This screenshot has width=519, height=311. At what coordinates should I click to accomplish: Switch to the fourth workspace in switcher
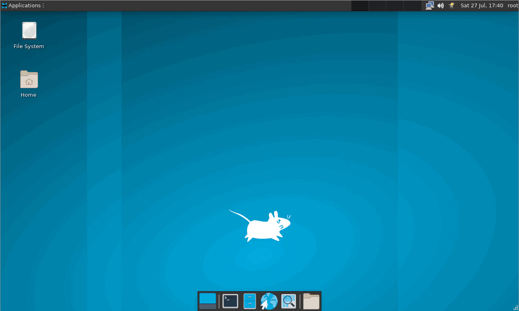[x=413, y=6]
